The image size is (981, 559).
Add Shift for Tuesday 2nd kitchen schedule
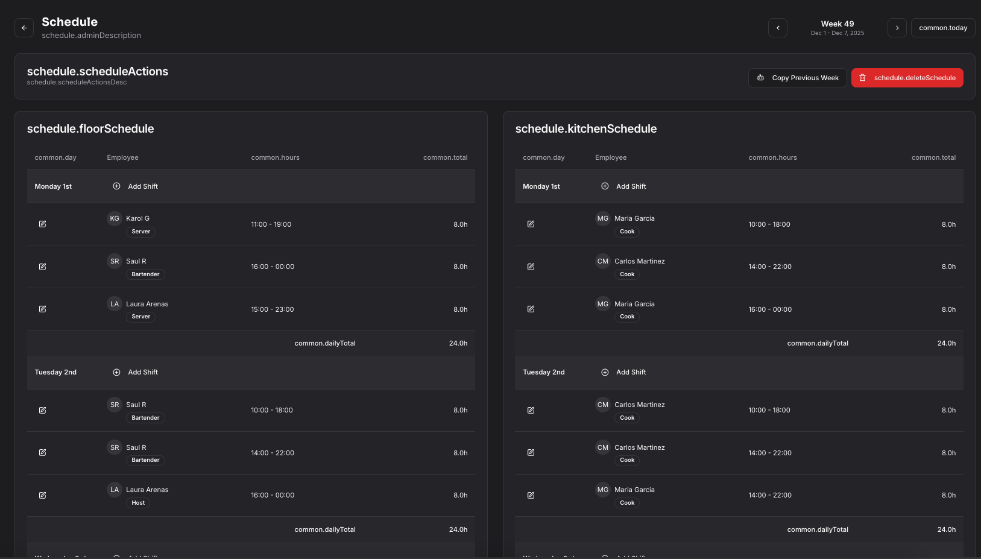[x=624, y=372]
